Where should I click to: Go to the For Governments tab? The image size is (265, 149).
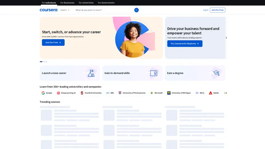106,3
